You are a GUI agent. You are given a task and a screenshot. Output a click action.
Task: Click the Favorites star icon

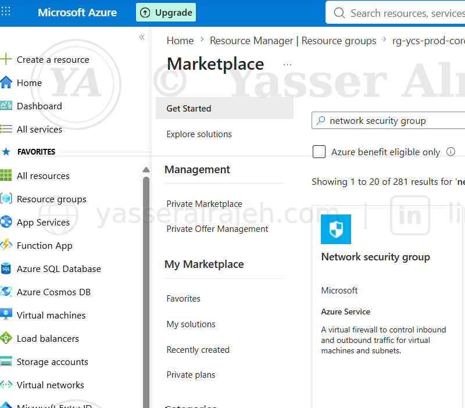click(x=6, y=152)
